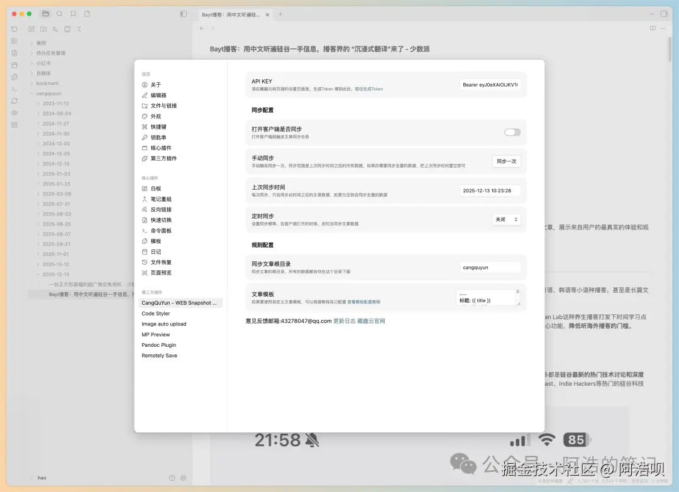
Task: Toggle reading view book icon
Action: (653, 28)
